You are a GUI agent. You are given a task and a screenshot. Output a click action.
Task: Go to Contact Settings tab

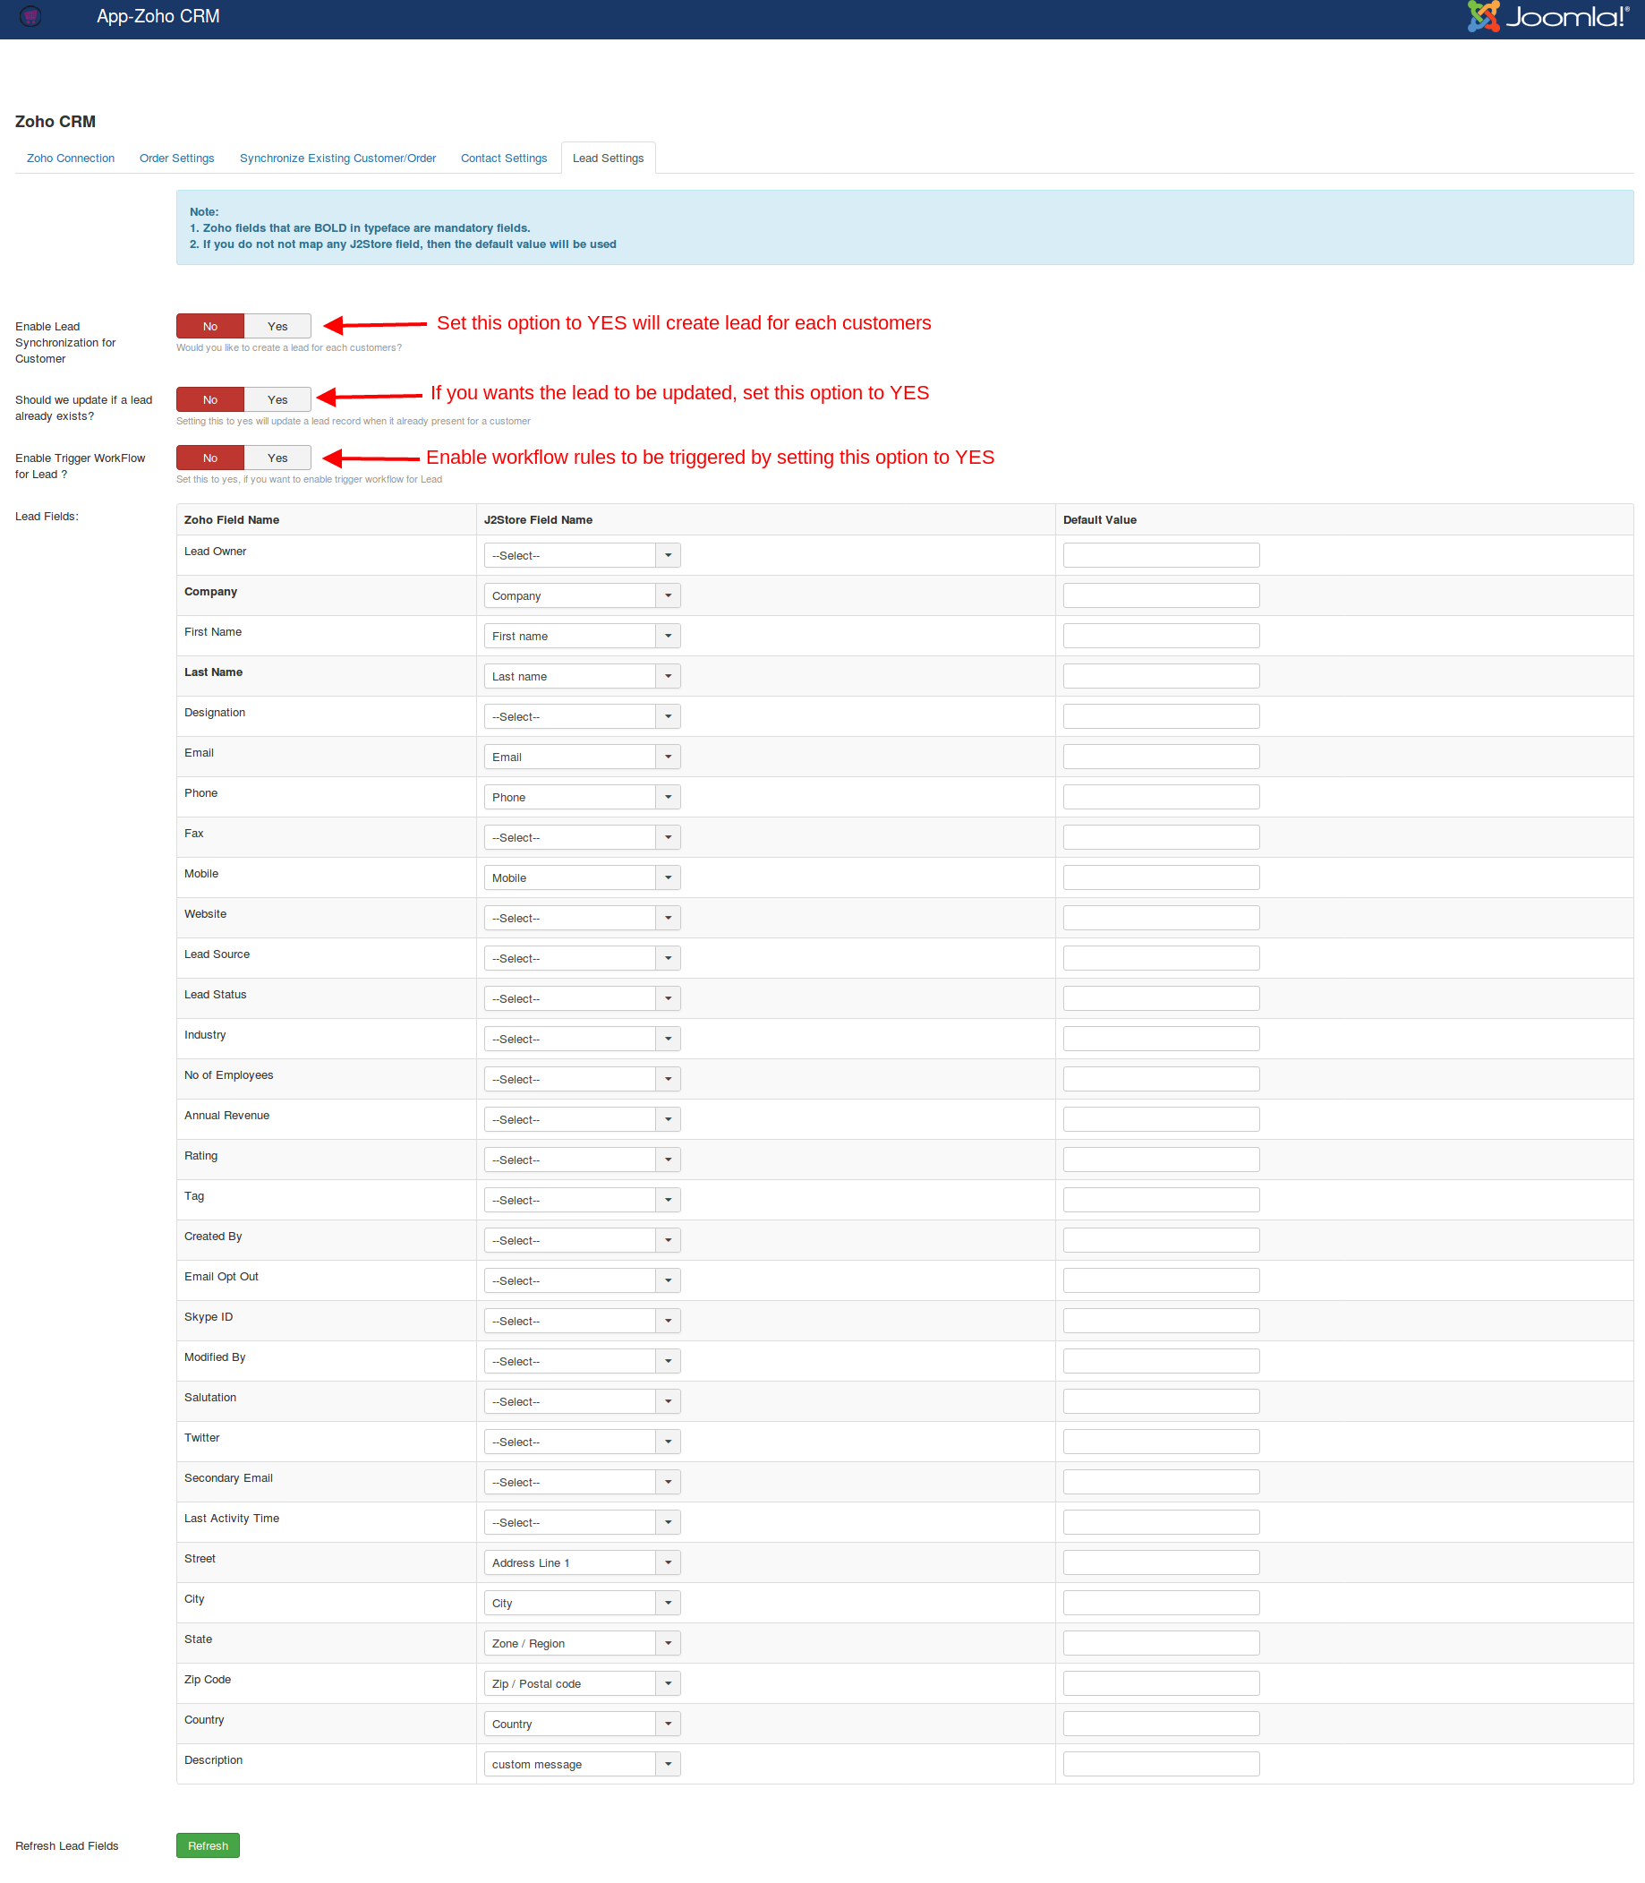pos(504,158)
